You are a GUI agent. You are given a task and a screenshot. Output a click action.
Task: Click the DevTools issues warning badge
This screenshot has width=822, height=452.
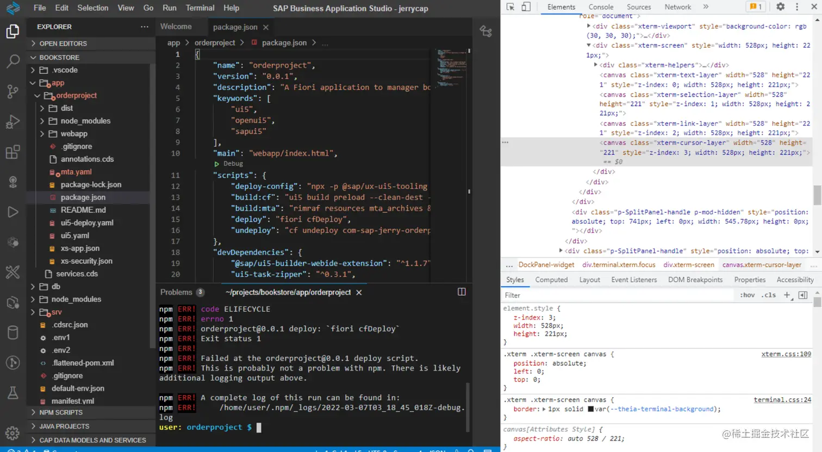[756, 7]
